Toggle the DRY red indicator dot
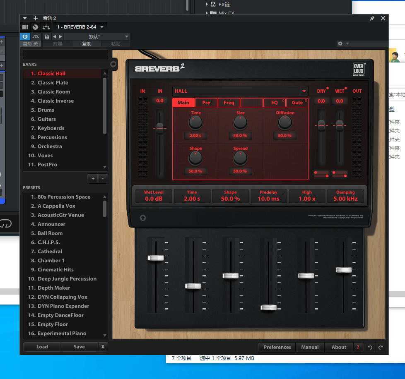405x379 pixels. click(328, 88)
